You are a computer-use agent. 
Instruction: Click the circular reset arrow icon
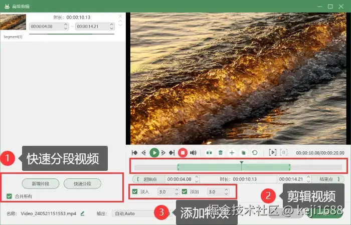pyautogui.click(x=255, y=153)
